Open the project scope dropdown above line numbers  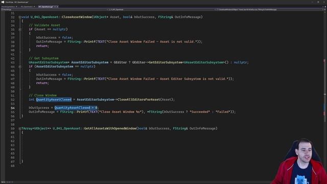pos(54,10)
